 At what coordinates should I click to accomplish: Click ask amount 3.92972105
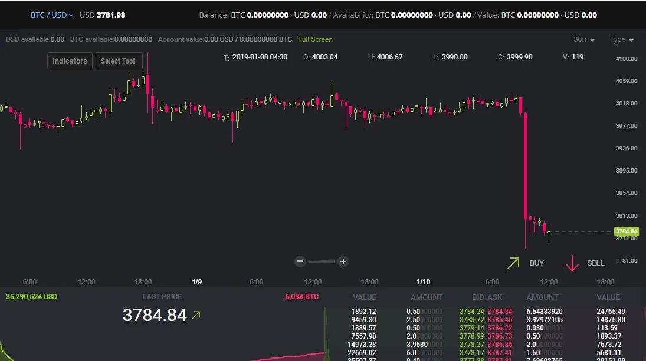pyautogui.click(x=545, y=320)
